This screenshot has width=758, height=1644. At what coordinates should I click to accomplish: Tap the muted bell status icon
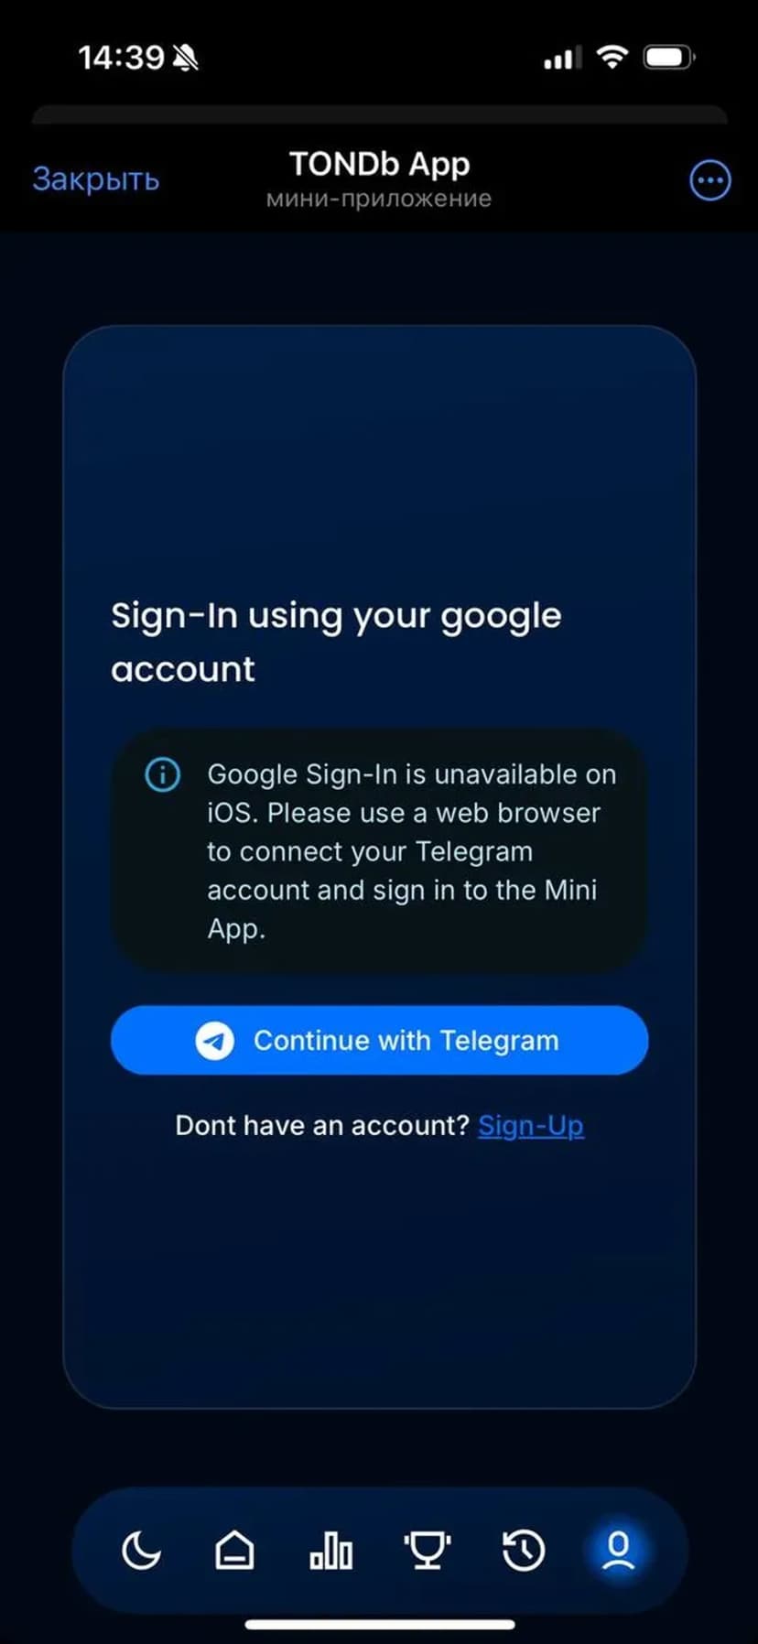click(186, 59)
